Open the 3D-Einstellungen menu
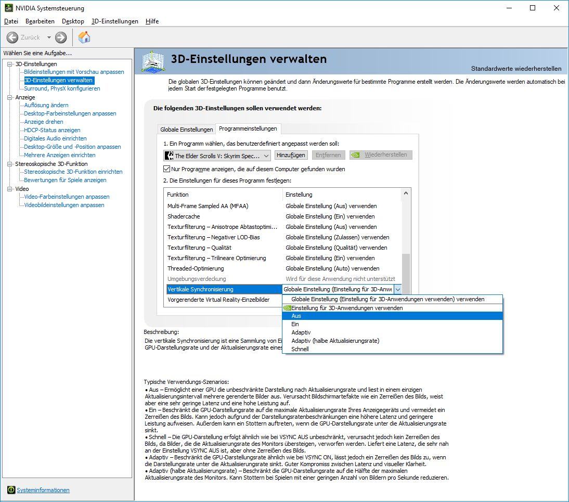This screenshot has width=569, height=502. (114, 21)
